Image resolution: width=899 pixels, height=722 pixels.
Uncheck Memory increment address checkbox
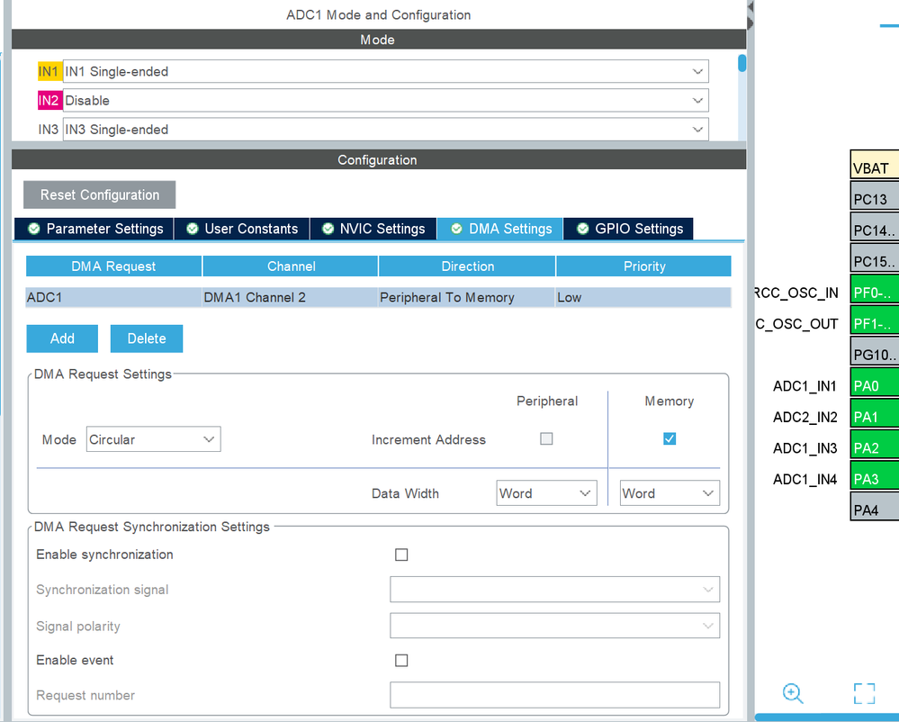tap(670, 438)
